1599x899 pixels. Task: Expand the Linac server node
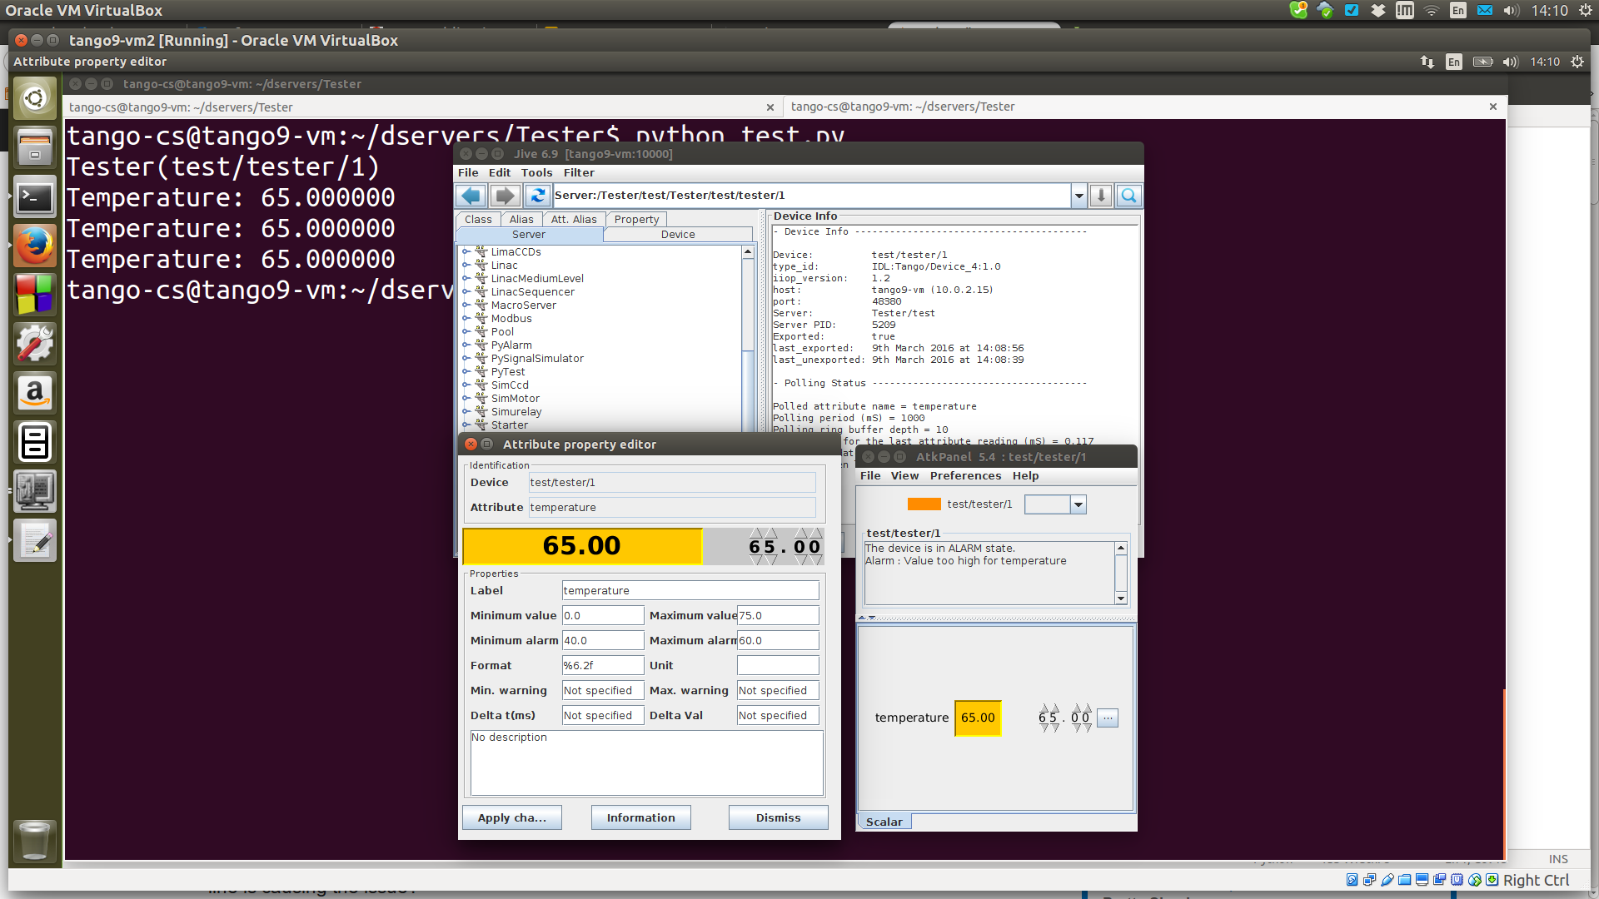pos(466,266)
